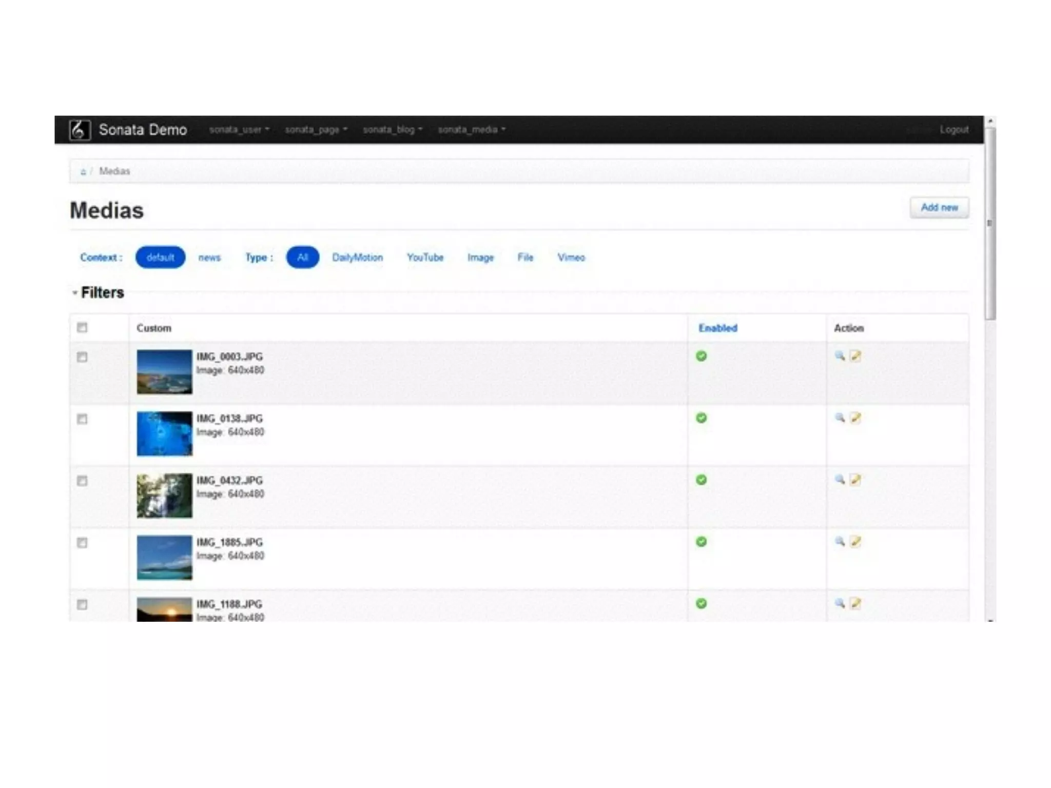
Task: Select the YouTube type filter
Action: click(425, 258)
